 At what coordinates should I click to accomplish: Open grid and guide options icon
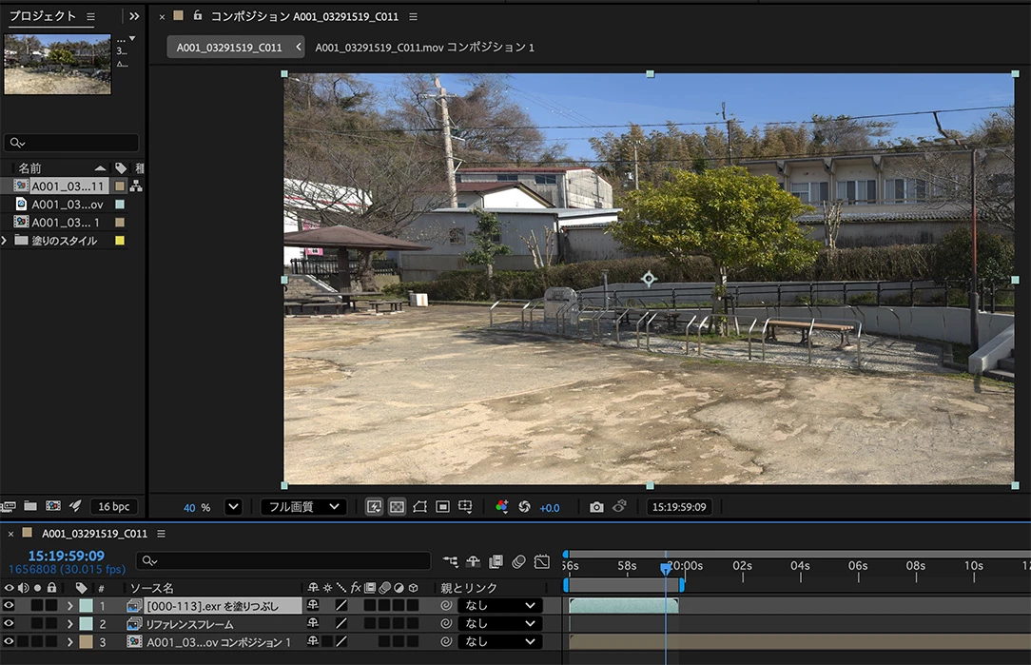[x=465, y=506]
